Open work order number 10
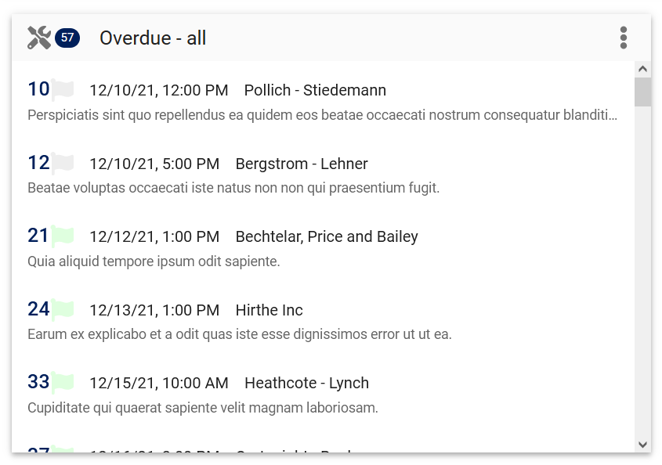 point(38,89)
